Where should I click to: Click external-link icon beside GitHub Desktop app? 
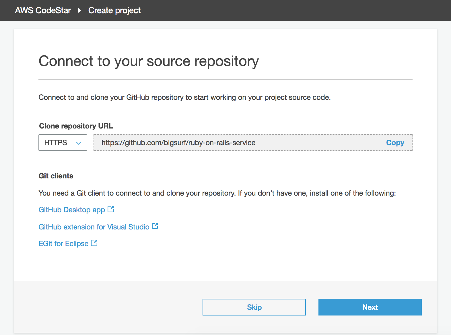click(x=111, y=209)
